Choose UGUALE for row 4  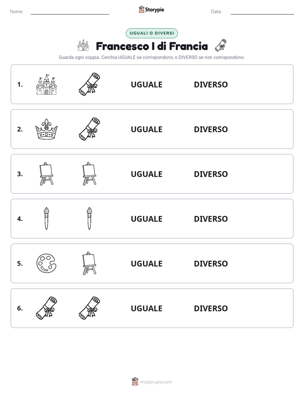click(146, 219)
